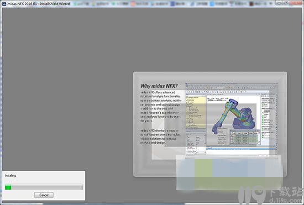Click the 'Why midas NFX?' heading
The width and height of the screenshot is (304, 205).
pos(159,86)
